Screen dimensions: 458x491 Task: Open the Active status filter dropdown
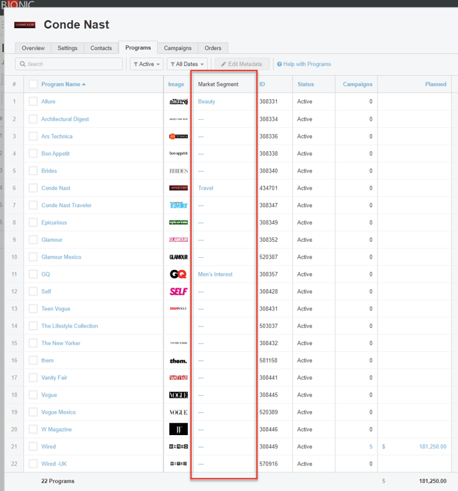click(x=146, y=65)
